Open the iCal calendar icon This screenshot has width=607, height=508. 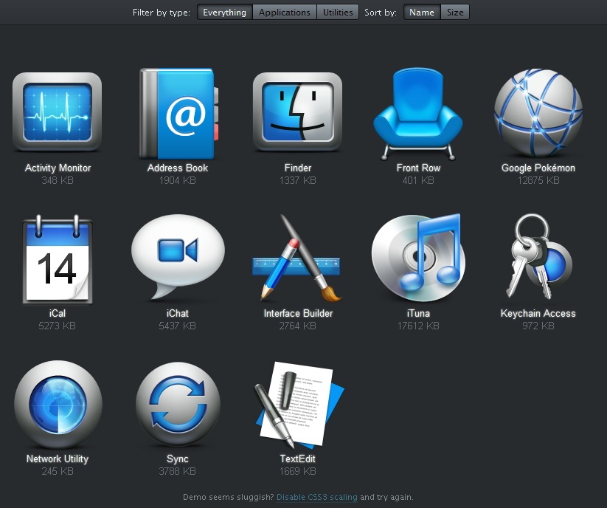click(x=58, y=259)
